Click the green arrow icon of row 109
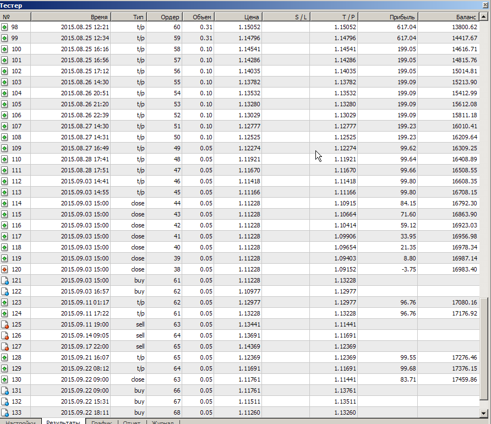 point(4,149)
